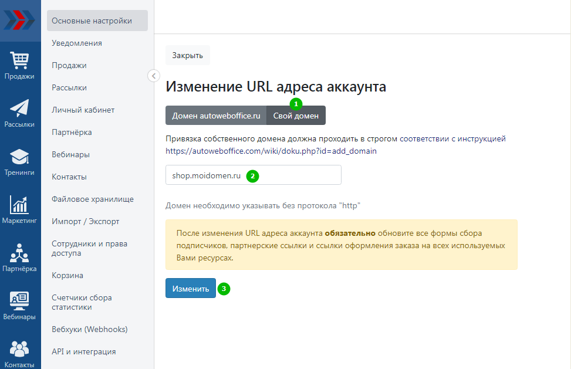Click the domain input field shop.moidomen.ru
The height and width of the screenshot is (369, 571).
[x=253, y=175]
